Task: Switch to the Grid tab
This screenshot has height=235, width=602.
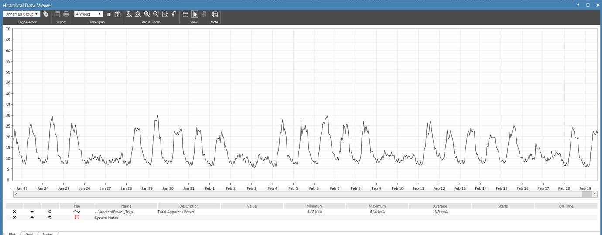Action: 29,234
